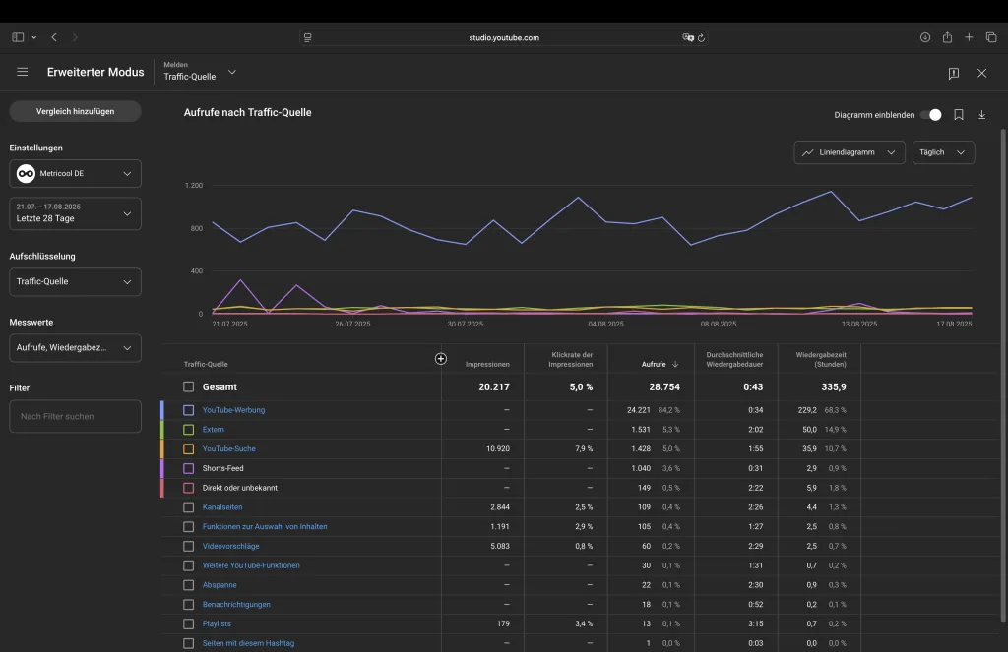The width and height of the screenshot is (1008, 652).
Task: Open new Safari tab with plus
Action: (x=969, y=37)
